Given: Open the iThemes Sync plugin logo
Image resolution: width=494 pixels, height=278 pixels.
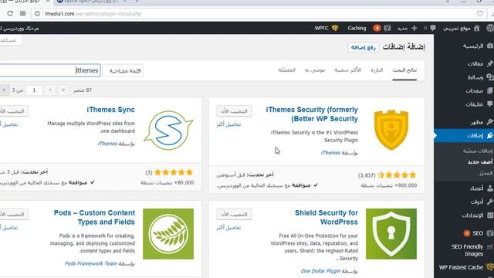Looking at the screenshot, I should [168, 131].
